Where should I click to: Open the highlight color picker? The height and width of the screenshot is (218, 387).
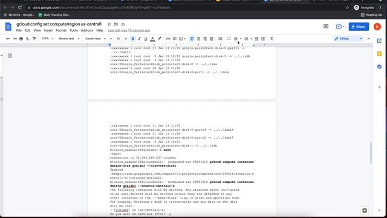click(160, 39)
